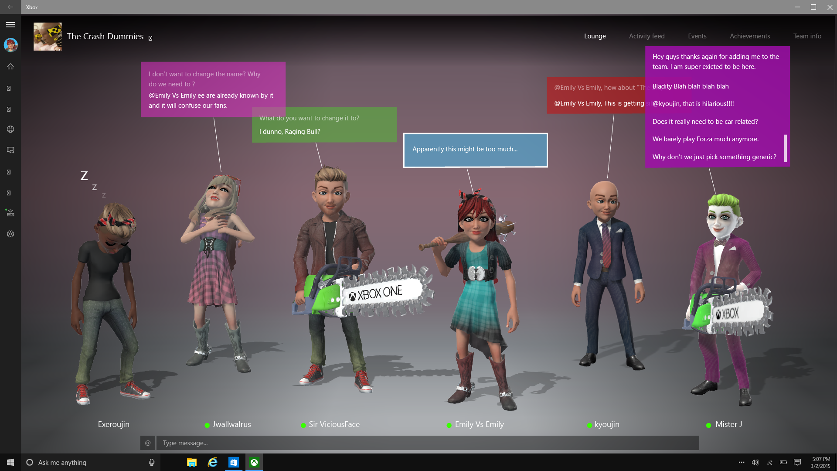Go to Home in the sidebar
The width and height of the screenshot is (837, 471).
[10, 66]
